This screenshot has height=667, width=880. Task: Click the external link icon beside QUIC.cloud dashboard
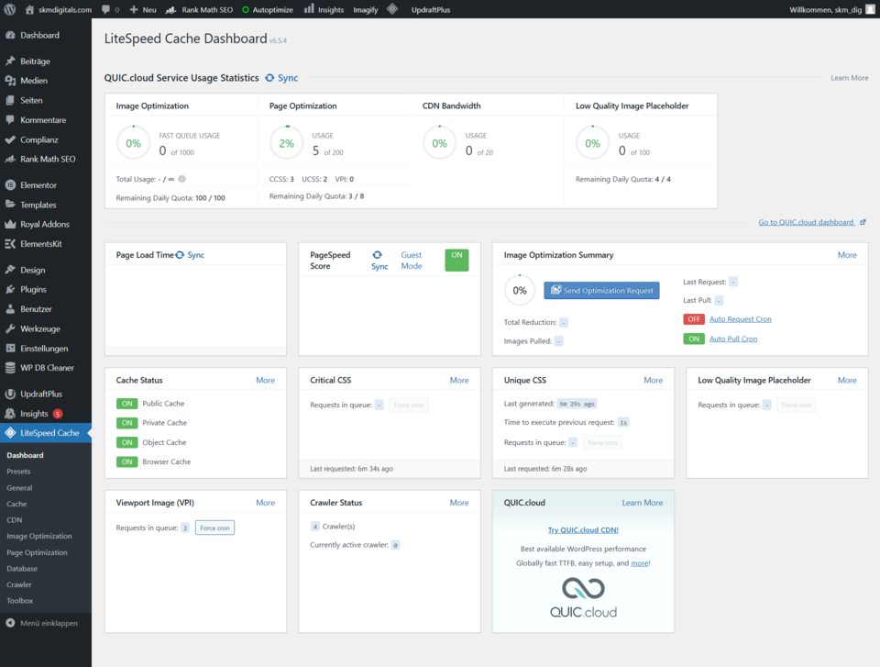tap(863, 222)
